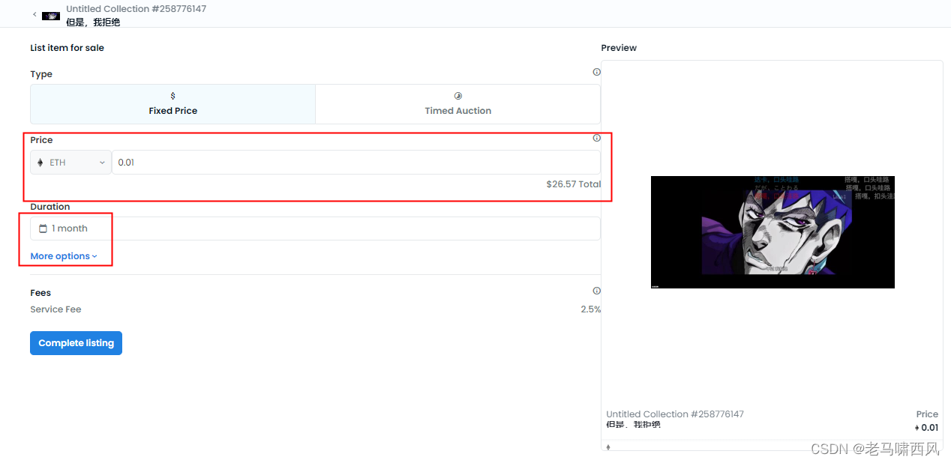Click the Service Fee label
The height and width of the screenshot is (463, 951).
point(55,309)
